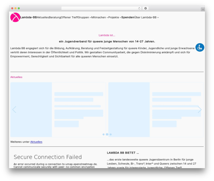Select the middle carousel dot

107,134
